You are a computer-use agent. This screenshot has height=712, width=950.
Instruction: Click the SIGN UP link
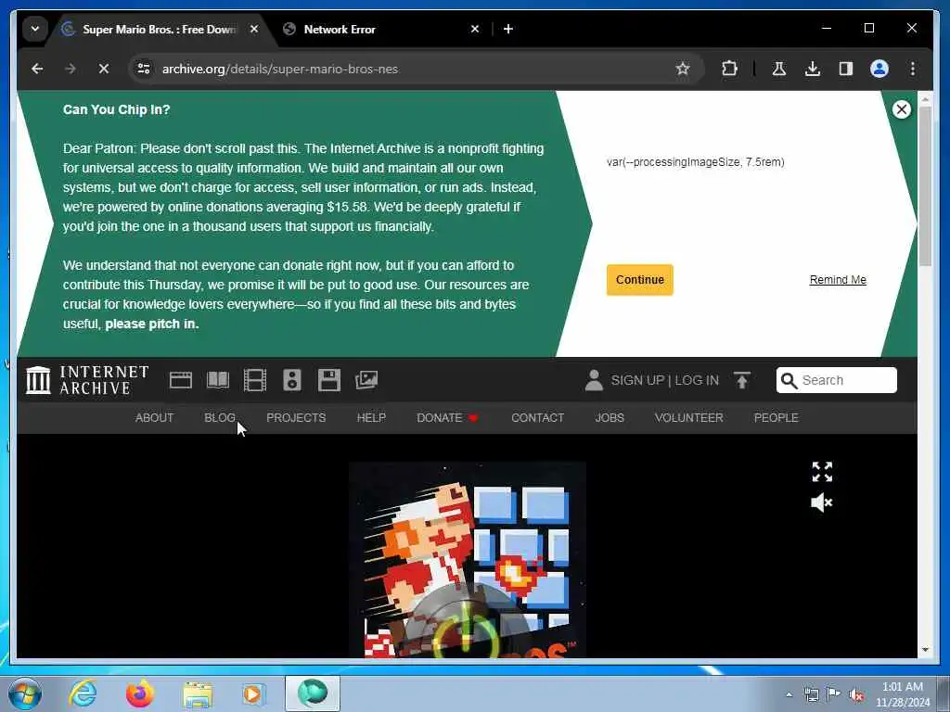pyautogui.click(x=637, y=380)
